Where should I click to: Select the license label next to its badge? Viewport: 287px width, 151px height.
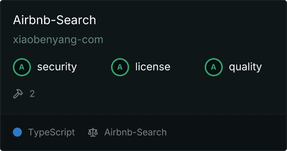point(153,67)
